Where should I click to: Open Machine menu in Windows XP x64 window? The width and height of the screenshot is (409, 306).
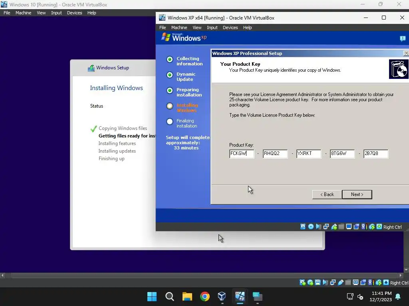[x=179, y=27]
